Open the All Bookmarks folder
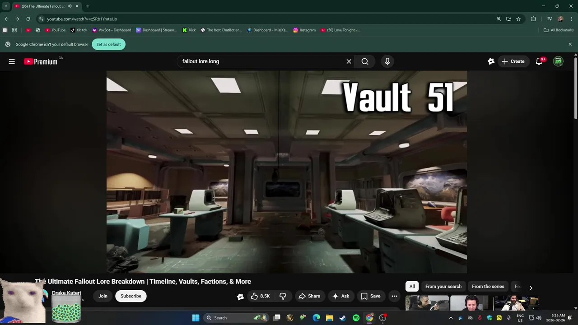The image size is (578, 325). [559, 30]
